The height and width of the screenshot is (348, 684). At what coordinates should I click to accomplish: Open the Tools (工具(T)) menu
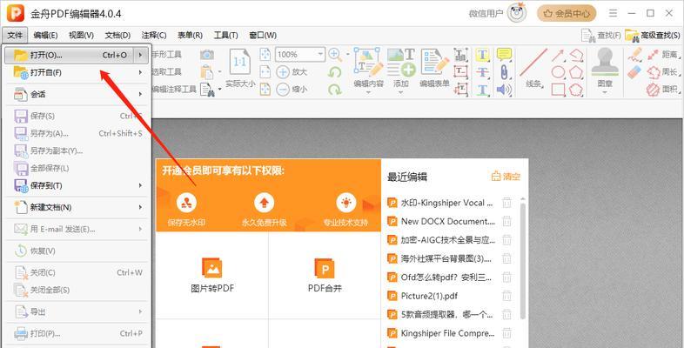point(226,36)
